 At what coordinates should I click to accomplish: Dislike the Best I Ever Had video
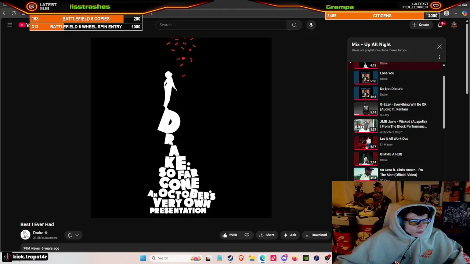[247, 235]
